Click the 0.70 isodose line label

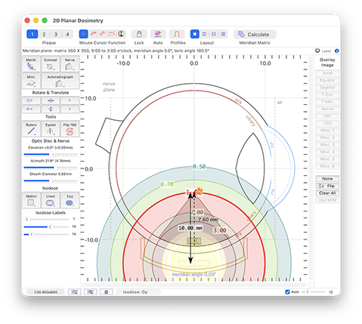(x=167, y=184)
